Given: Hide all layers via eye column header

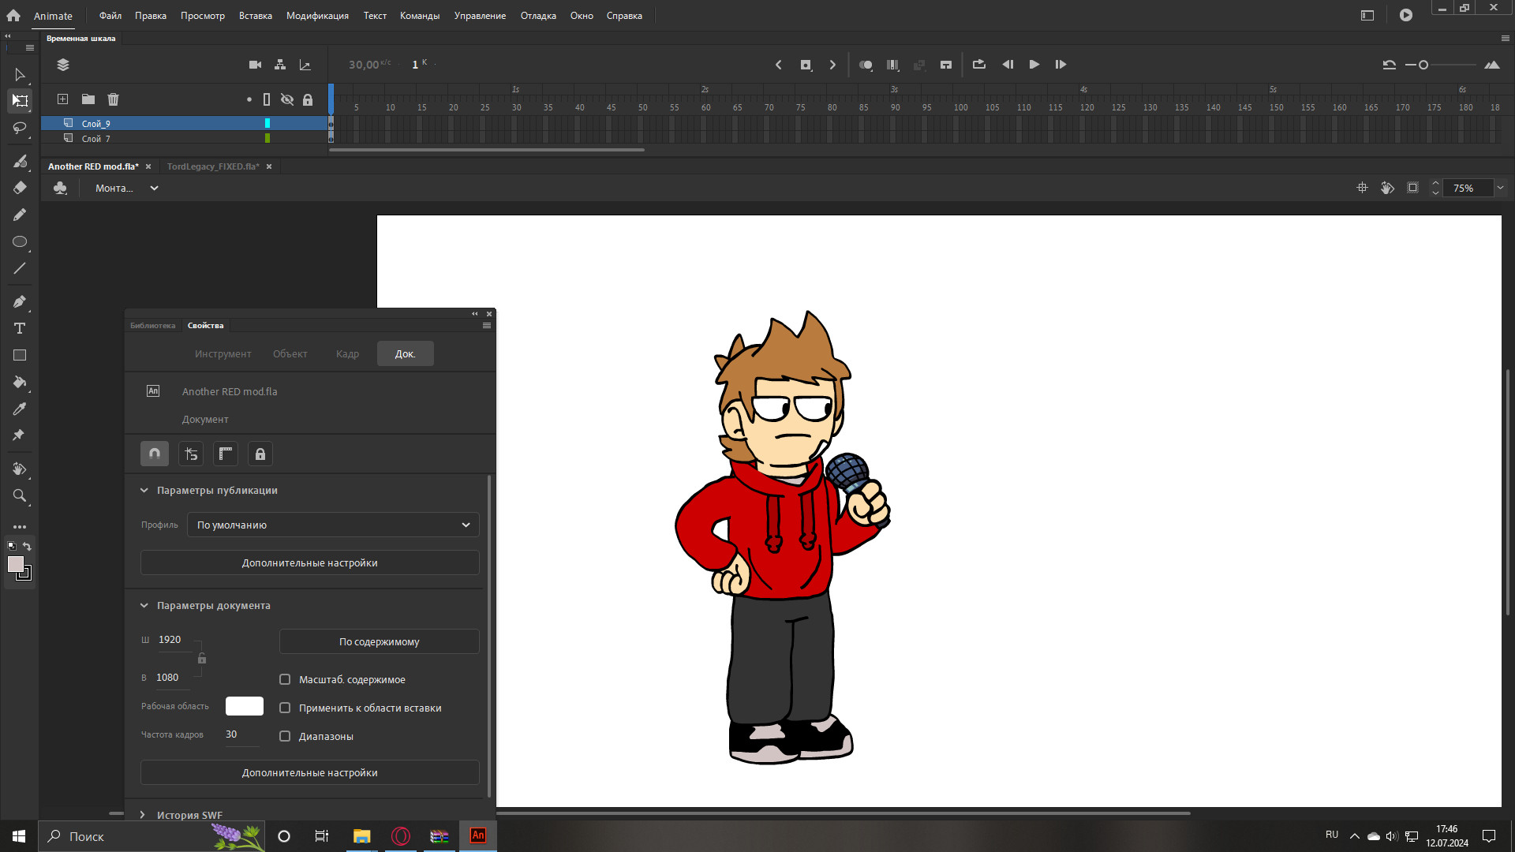Looking at the screenshot, I should tap(287, 99).
